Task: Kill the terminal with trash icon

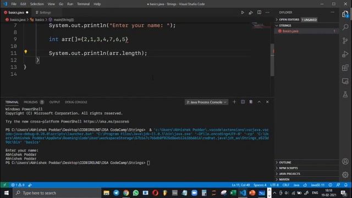Action: 251,102
